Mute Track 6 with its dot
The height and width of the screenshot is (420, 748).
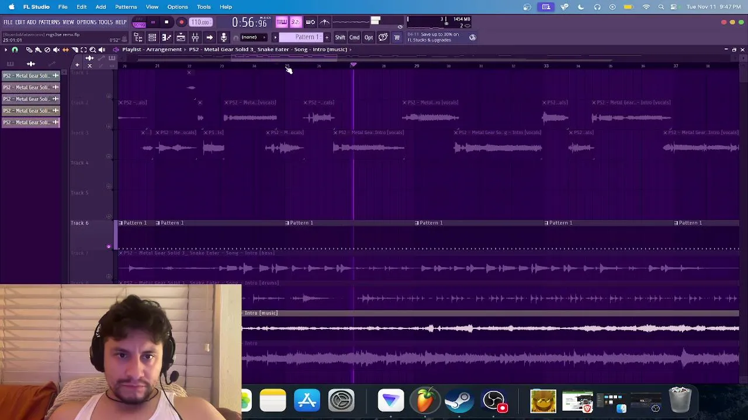pyautogui.click(x=109, y=247)
